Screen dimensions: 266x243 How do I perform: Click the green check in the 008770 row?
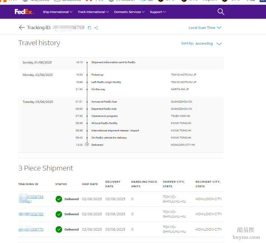click(59, 230)
